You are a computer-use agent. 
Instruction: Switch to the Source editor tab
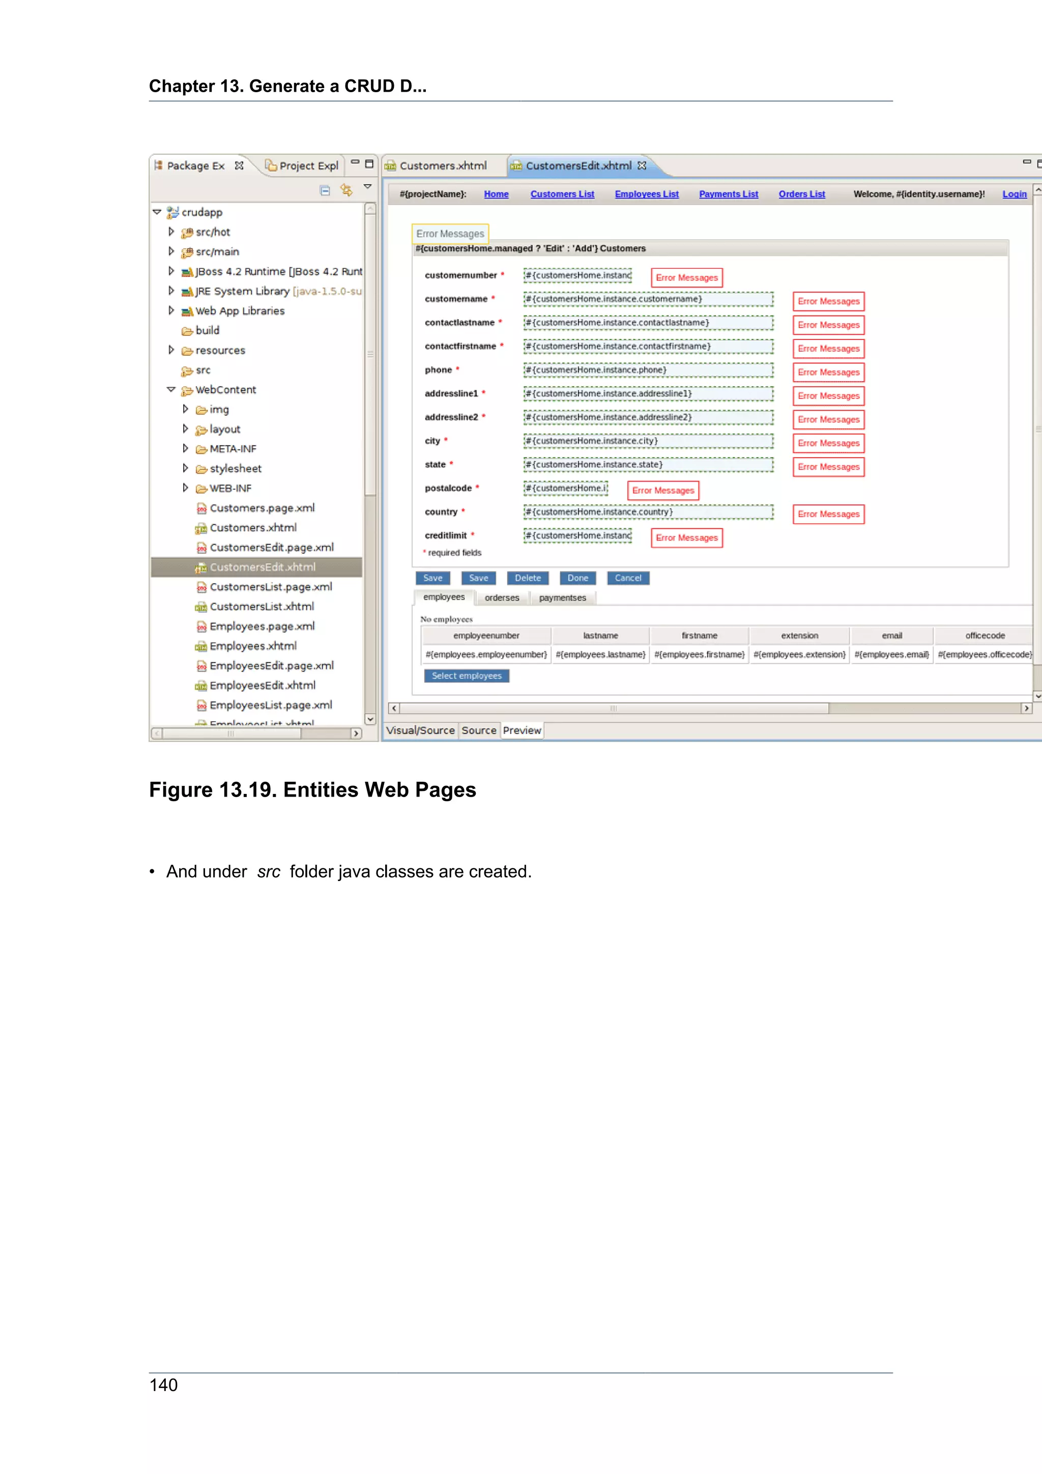[x=479, y=730]
